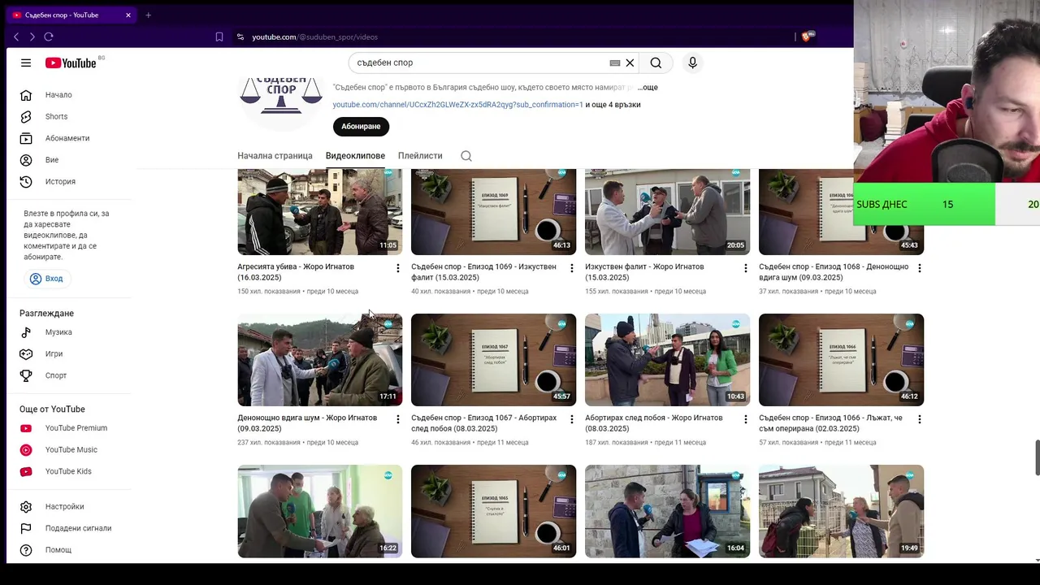Image resolution: width=1040 pixels, height=585 pixels.
Task: Play thumbnail with duration 16:22
Action: [x=319, y=511]
